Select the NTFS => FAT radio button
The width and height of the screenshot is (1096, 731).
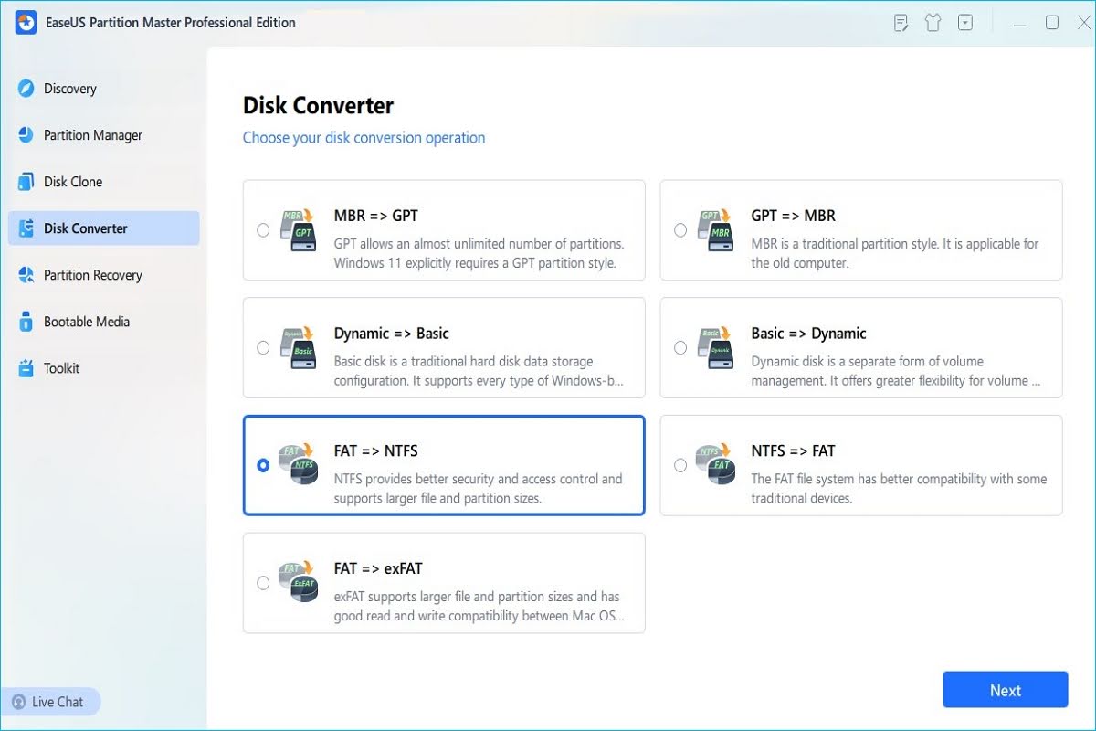[680, 466]
